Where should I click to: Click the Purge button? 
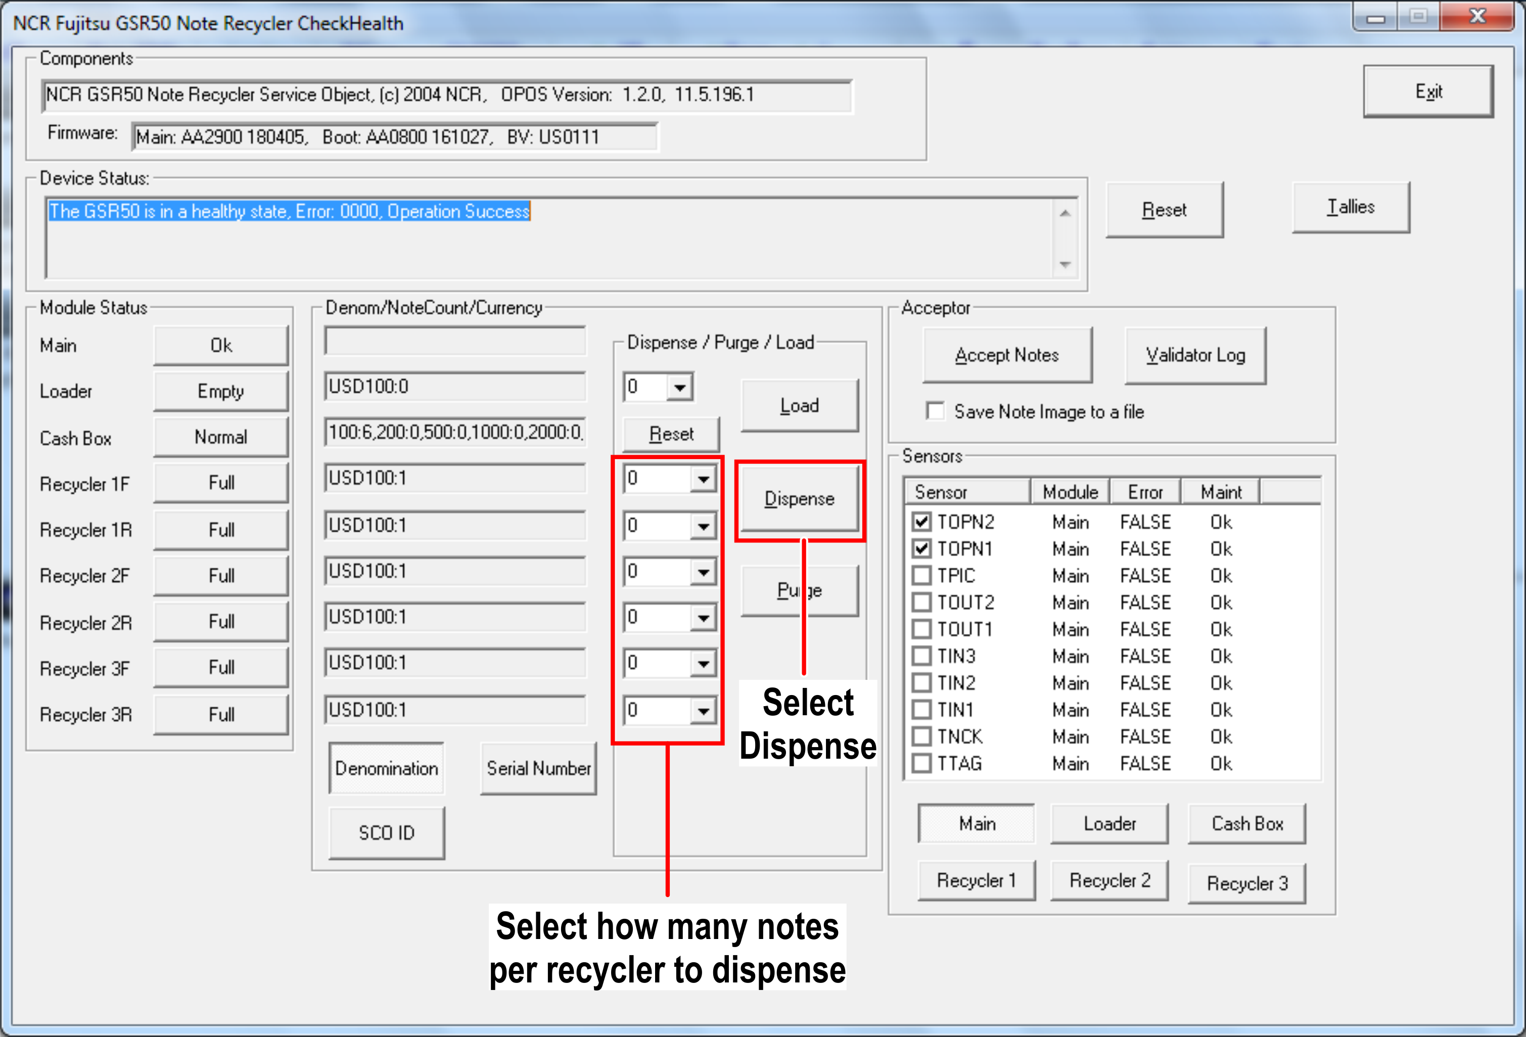point(799,590)
